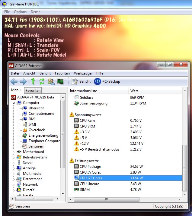Open File menu in HDR IBL window
The height and width of the screenshot is (216, 192).
pyautogui.click(x=7, y=12)
